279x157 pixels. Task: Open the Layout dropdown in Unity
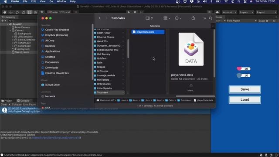pyautogui.click(x=266, y=12)
